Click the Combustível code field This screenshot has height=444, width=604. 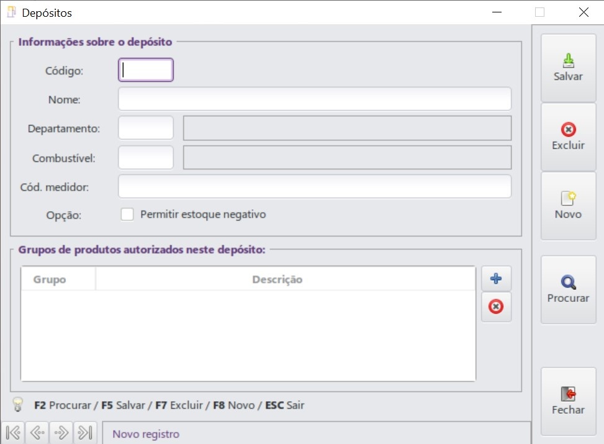[x=146, y=157]
